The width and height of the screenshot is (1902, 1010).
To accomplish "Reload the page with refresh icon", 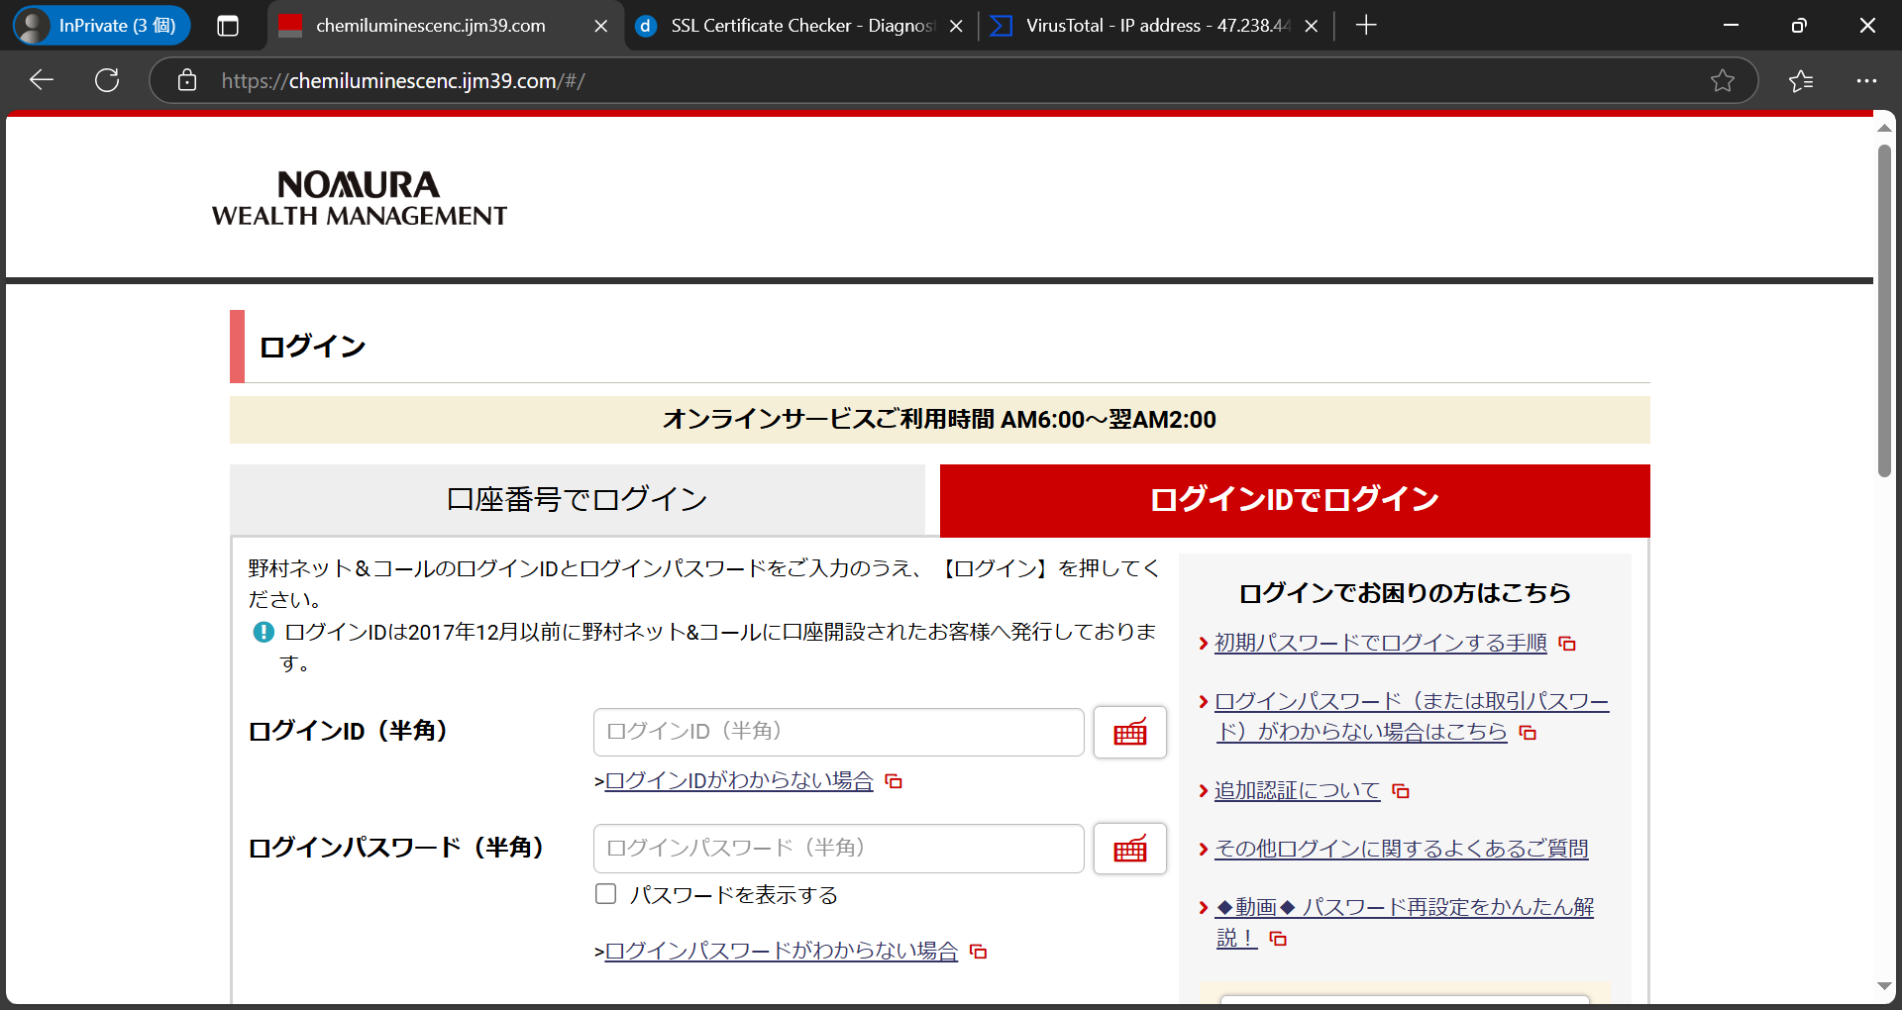I will click(x=107, y=80).
